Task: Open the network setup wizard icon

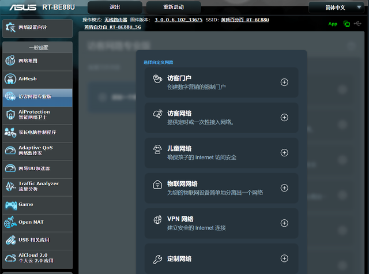Action: tap(10, 28)
